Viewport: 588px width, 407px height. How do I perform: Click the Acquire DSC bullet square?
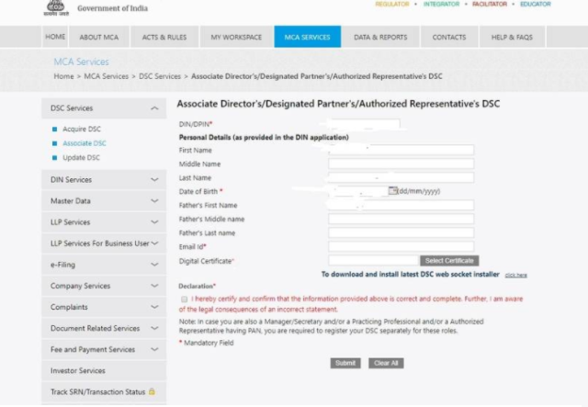(54, 130)
